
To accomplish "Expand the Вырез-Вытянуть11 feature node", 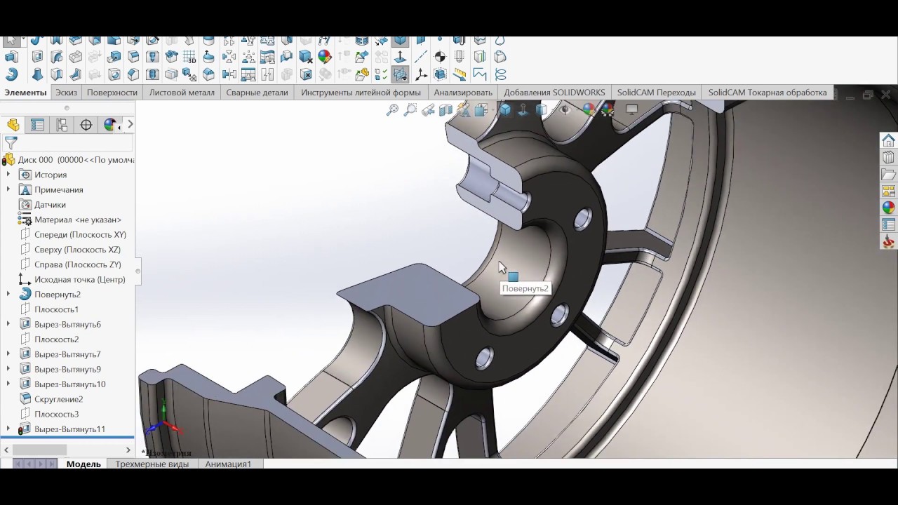I will pos(8,429).
